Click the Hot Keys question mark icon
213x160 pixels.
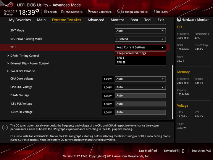[x=154, y=12]
